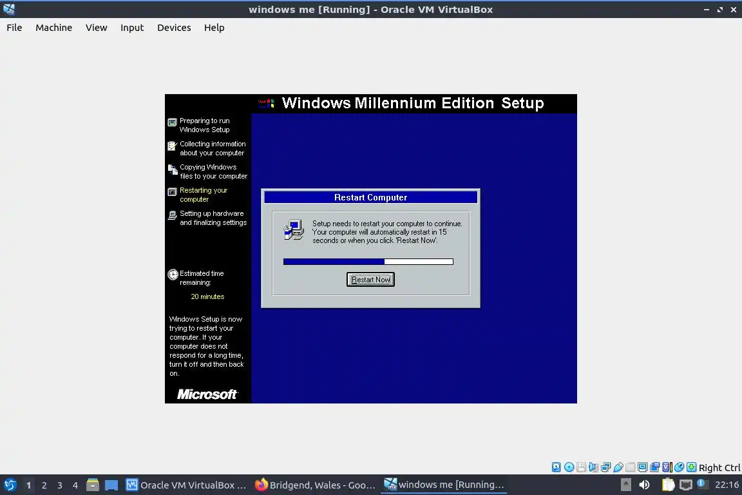Switch to workspace 2 on the taskbar
The height and width of the screenshot is (495, 742).
[x=44, y=485]
